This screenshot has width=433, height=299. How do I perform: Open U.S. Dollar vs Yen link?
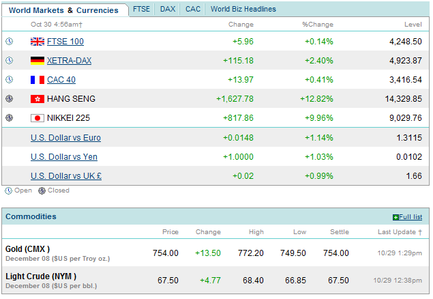65,157
